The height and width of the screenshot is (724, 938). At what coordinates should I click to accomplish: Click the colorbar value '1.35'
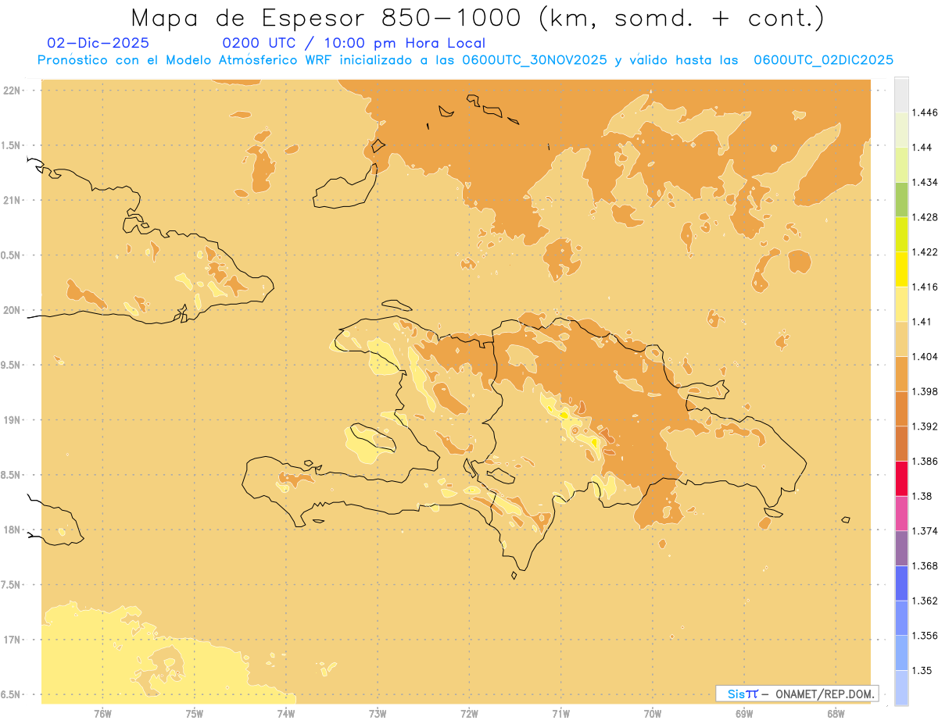point(922,670)
